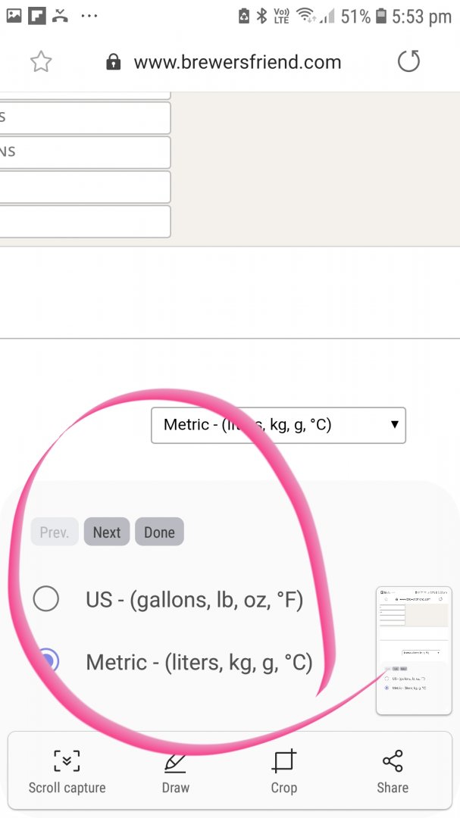Viewport: 460px width, 818px height.
Task: Tap the battery status icon
Action: click(381, 16)
